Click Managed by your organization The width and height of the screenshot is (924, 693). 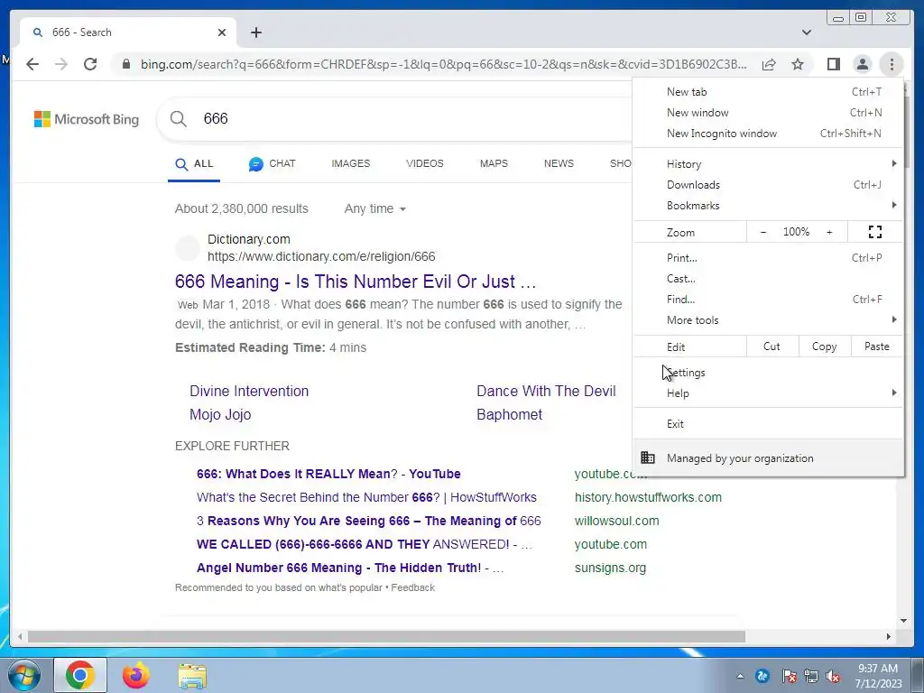click(768, 457)
